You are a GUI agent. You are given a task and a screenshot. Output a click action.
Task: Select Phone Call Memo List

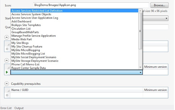pyautogui.click(x=75, y=64)
